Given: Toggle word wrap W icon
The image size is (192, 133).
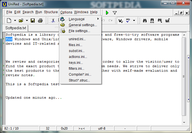Looking at the screenshot, I should (x=121, y=21).
